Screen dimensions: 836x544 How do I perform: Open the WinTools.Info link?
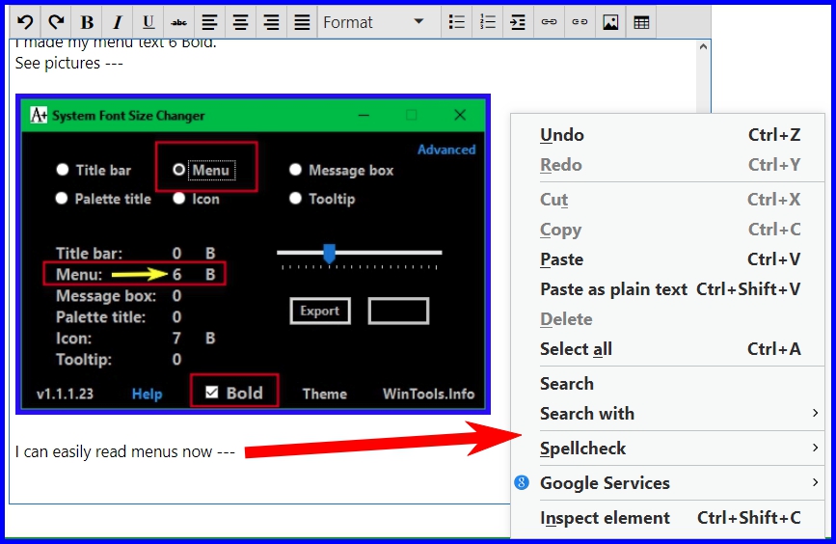pos(429,394)
